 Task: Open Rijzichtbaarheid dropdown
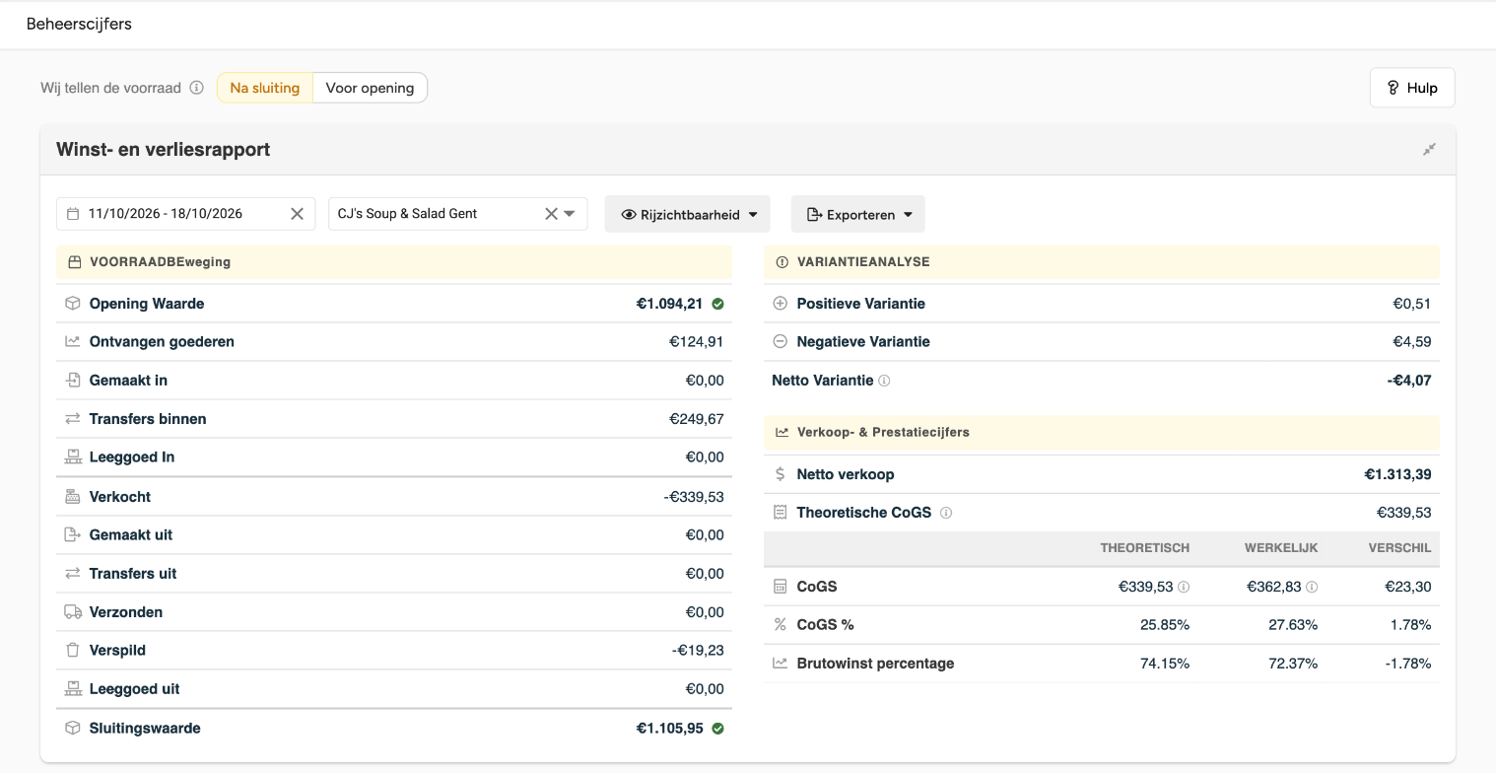tap(688, 214)
